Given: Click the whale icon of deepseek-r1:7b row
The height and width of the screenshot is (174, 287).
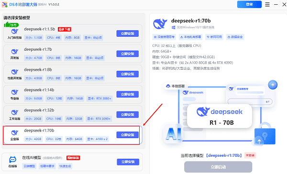Looking at the screenshot, I should click(15, 52).
